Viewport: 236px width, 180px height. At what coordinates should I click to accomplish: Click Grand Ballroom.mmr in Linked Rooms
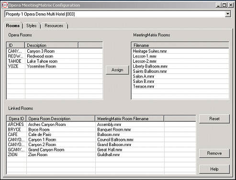[114, 145]
